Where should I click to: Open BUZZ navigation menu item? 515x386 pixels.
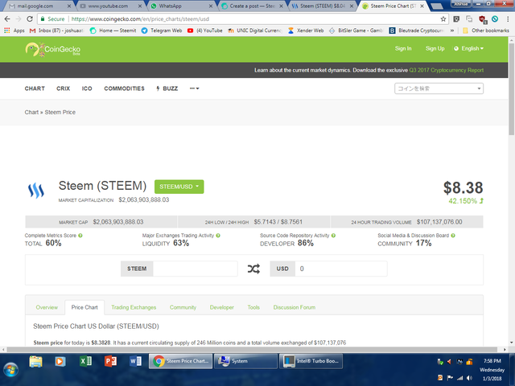167,88
